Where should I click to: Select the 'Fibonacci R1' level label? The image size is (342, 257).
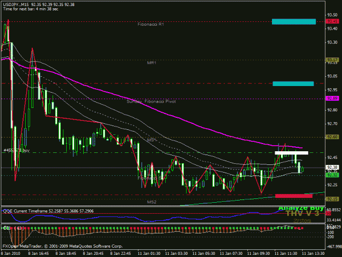pos(150,24)
